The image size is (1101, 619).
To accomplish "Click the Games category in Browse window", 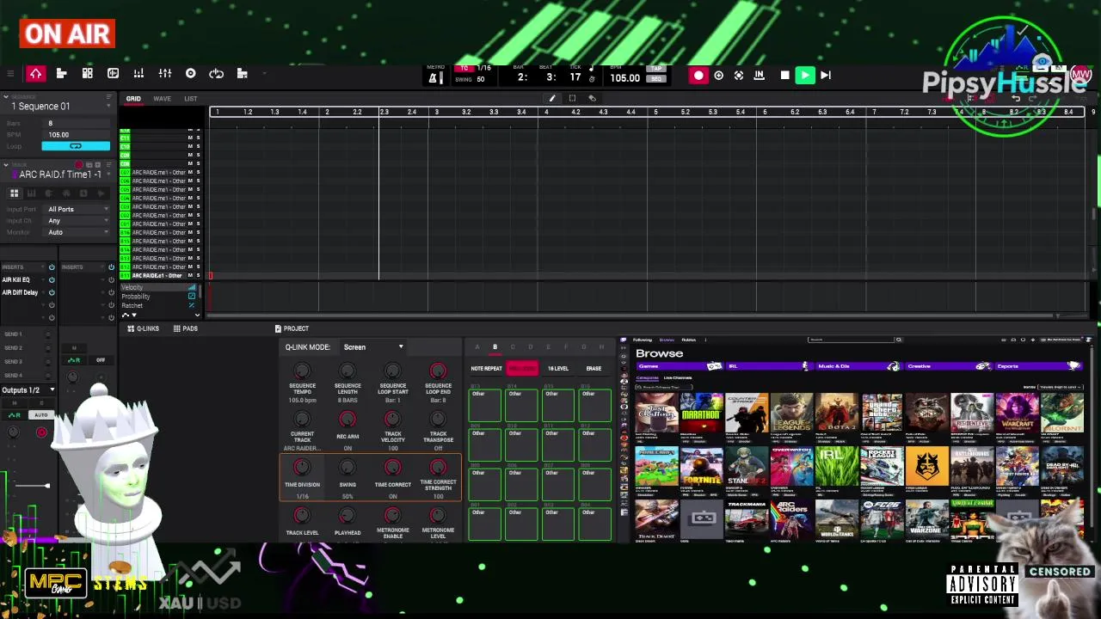I will click(679, 366).
